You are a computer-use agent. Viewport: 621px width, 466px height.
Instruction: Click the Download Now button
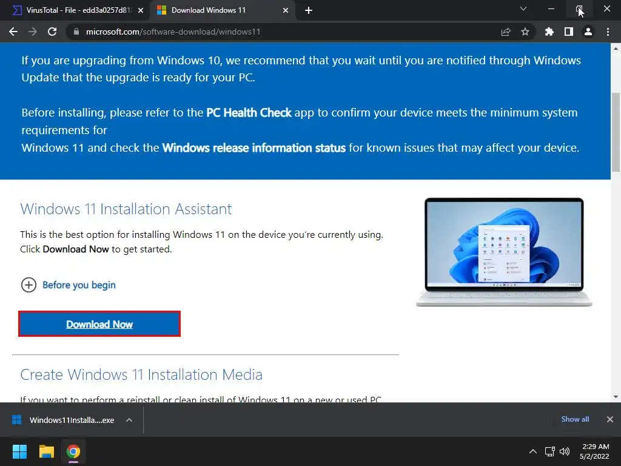point(99,324)
